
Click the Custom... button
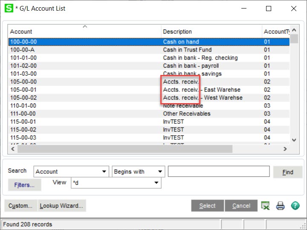[x=20, y=206]
